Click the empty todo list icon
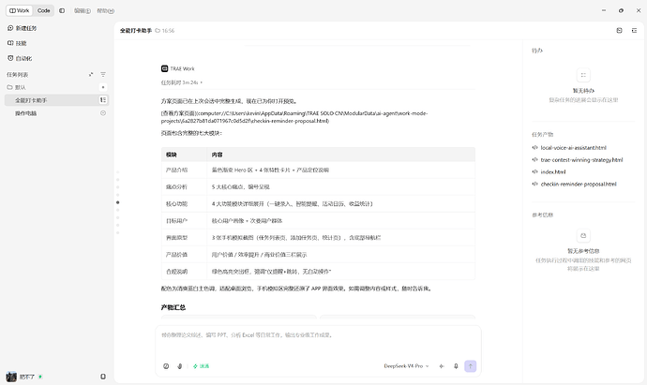The image size is (647, 385). [x=583, y=75]
